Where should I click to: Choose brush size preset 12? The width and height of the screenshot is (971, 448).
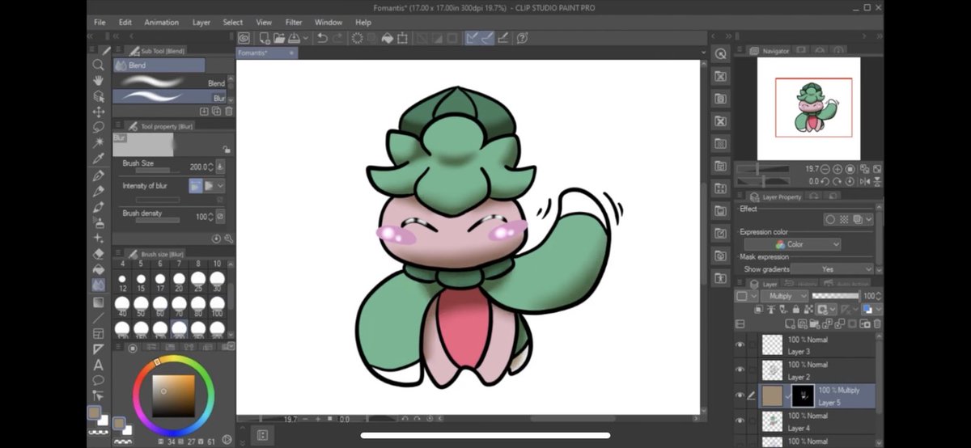pos(122,282)
